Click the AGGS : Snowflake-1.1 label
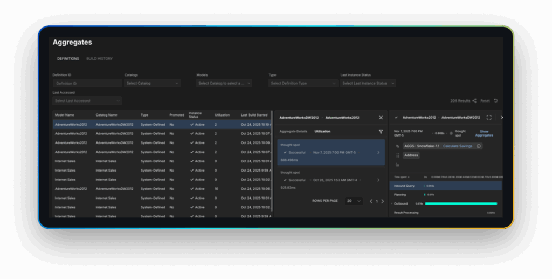Viewport: 552px width, 279px height. tap(422, 146)
